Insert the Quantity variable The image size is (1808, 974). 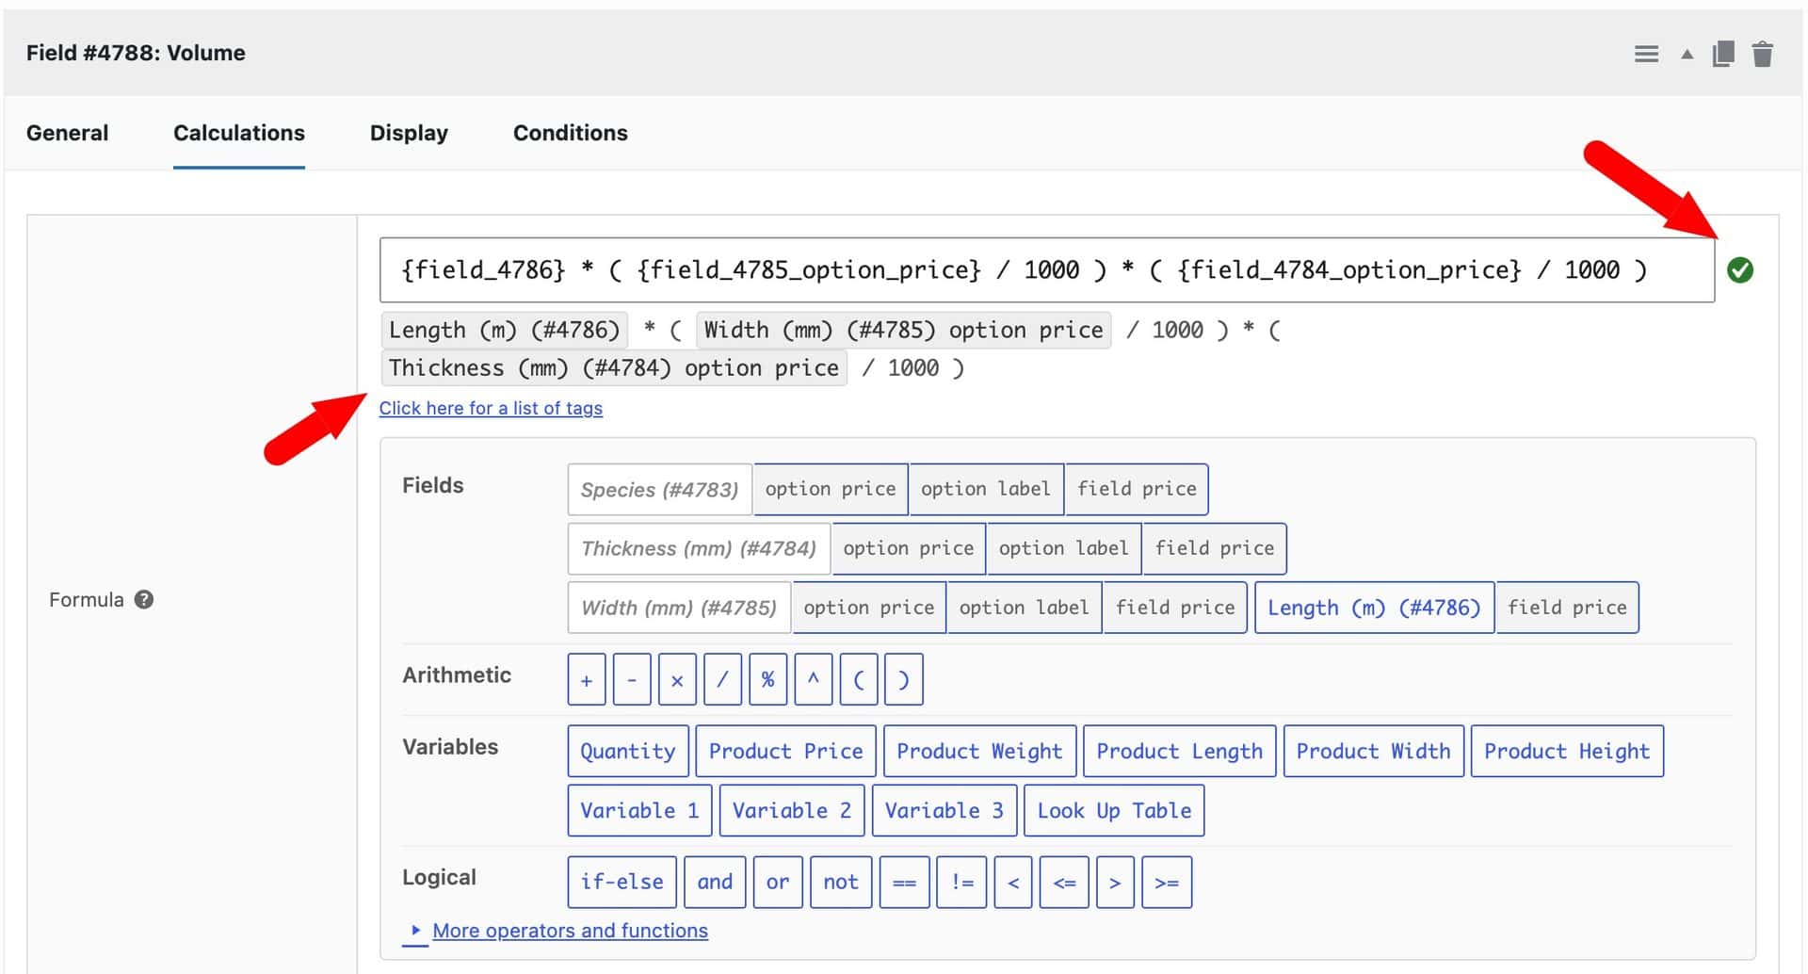(x=628, y=751)
